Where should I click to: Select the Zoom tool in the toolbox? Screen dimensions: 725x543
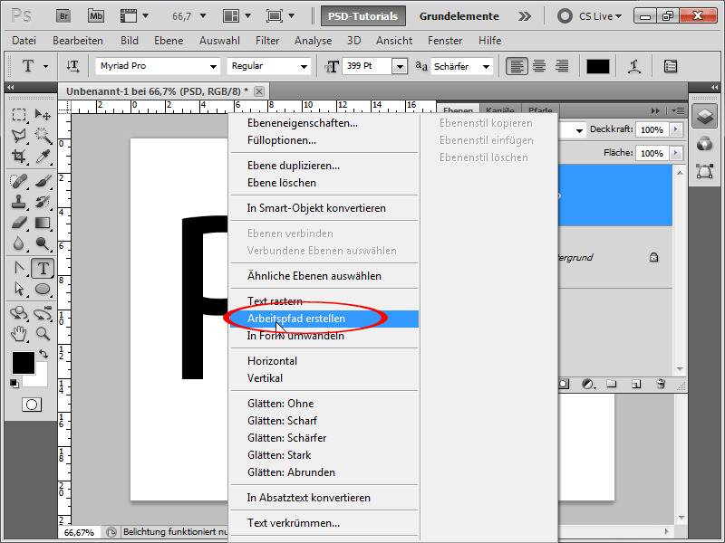[x=43, y=333]
